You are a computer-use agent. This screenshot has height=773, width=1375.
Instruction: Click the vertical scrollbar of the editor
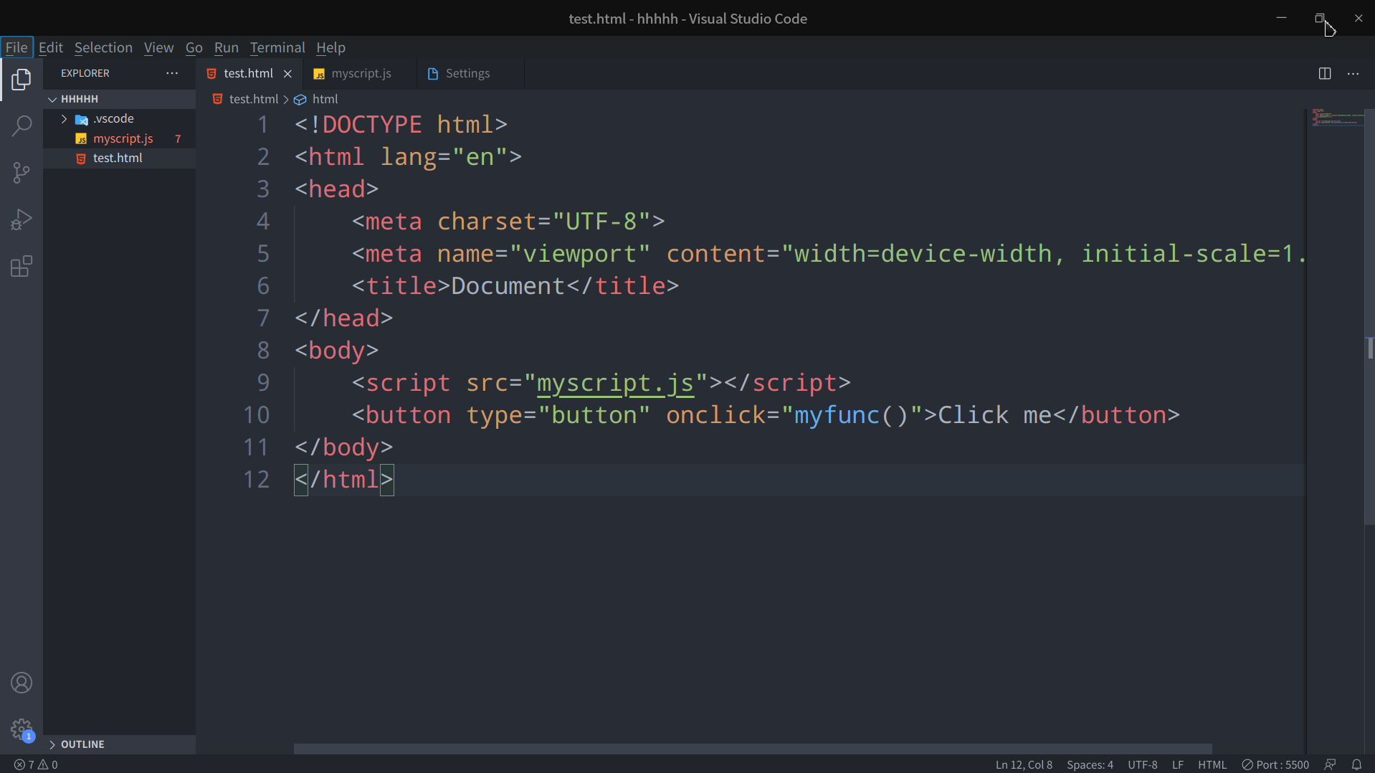coord(1369,317)
